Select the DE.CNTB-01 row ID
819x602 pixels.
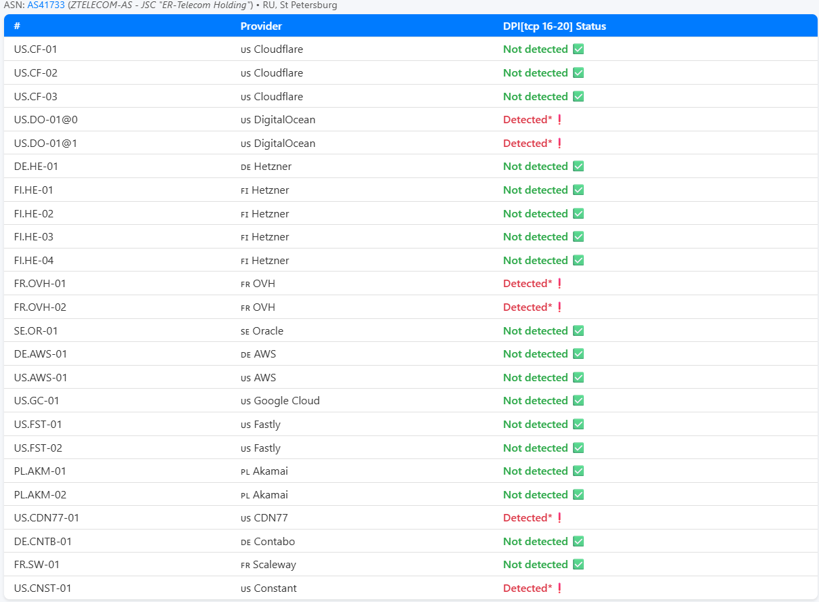tap(43, 542)
